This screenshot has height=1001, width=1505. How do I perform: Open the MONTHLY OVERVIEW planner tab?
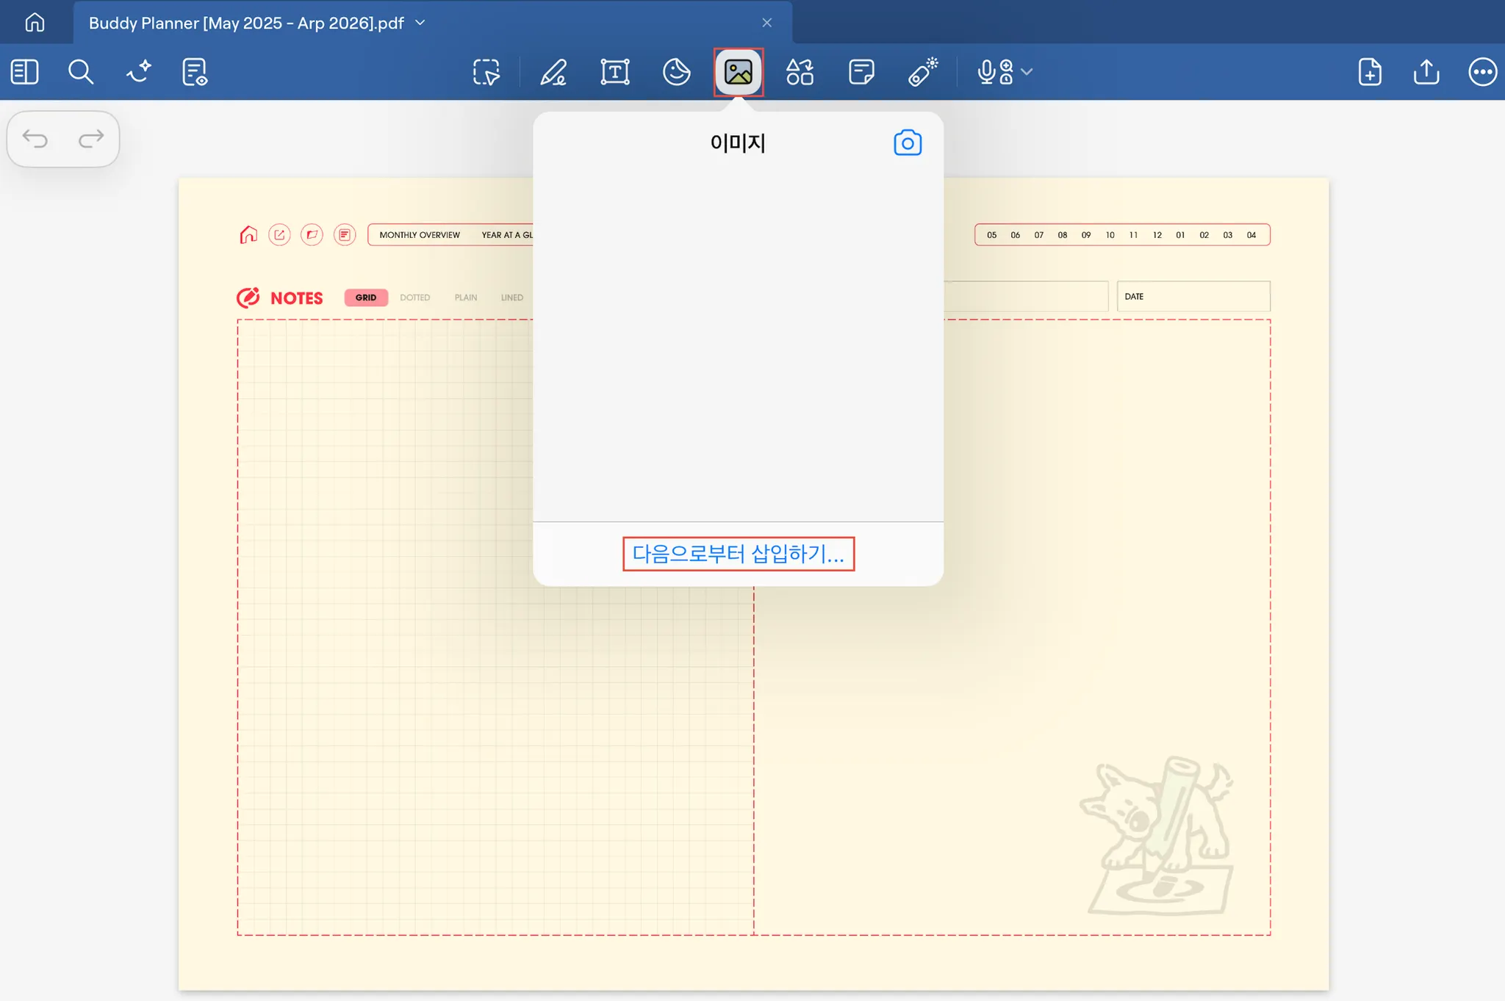pyautogui.click(x=419, y=235)
